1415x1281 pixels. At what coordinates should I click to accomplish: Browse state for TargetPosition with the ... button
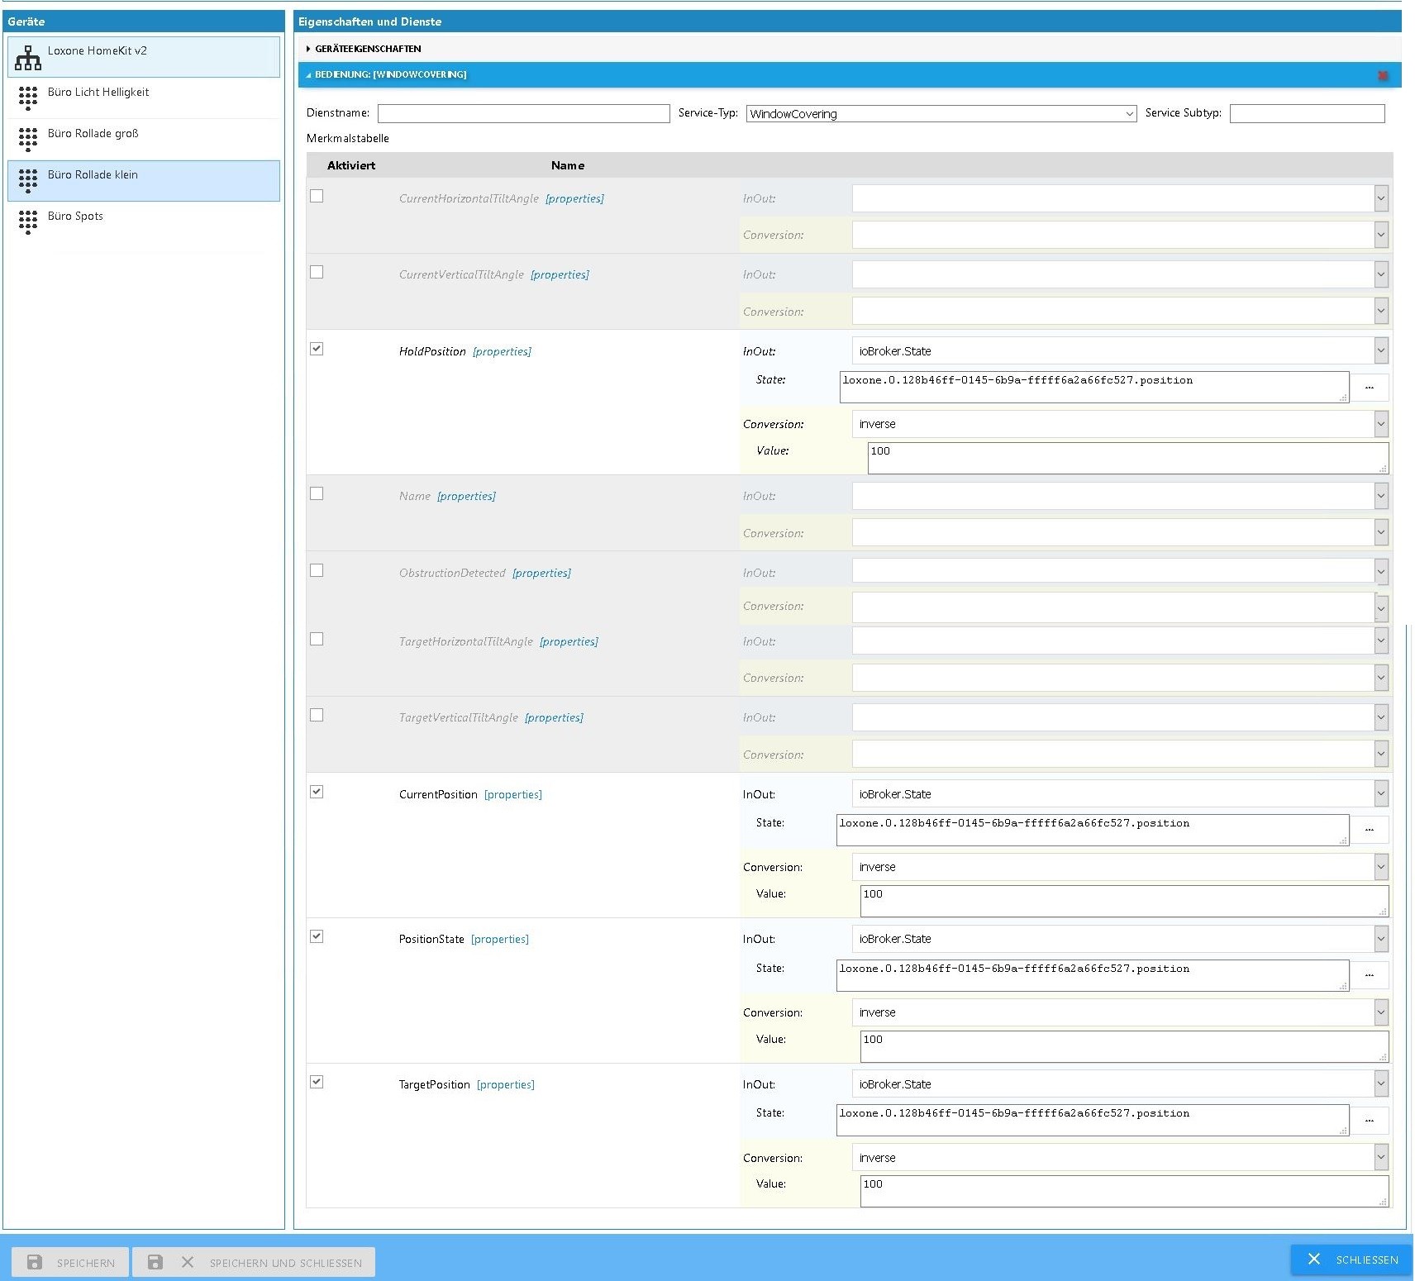click(1370, 1121)
